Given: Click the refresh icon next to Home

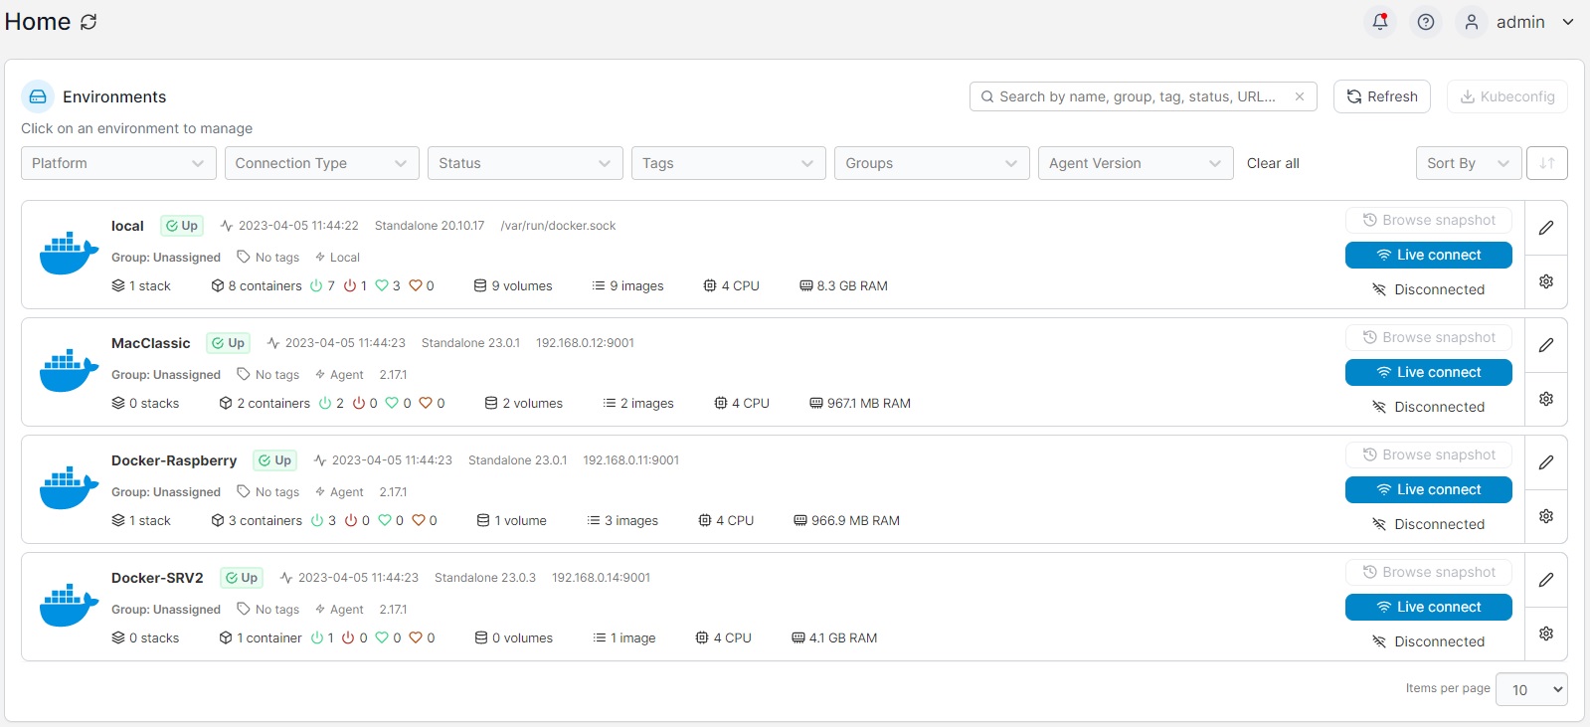Looking at the screenshot, I should pos(88,22).
